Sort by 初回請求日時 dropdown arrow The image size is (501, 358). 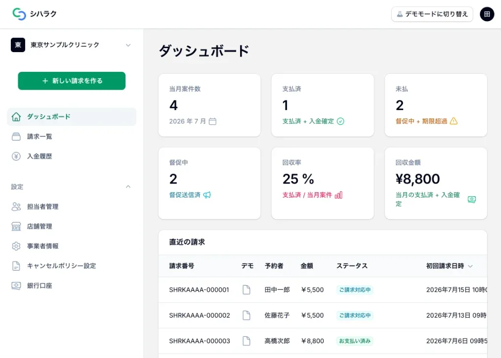point(470,266)
